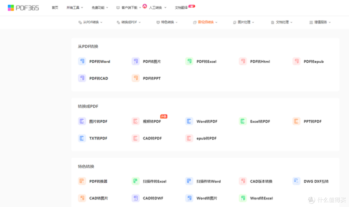Open the PPT转PDF tool icon
Image resolution: width=349 pixels, height=207 pixels.
click(x=296, y=121)
